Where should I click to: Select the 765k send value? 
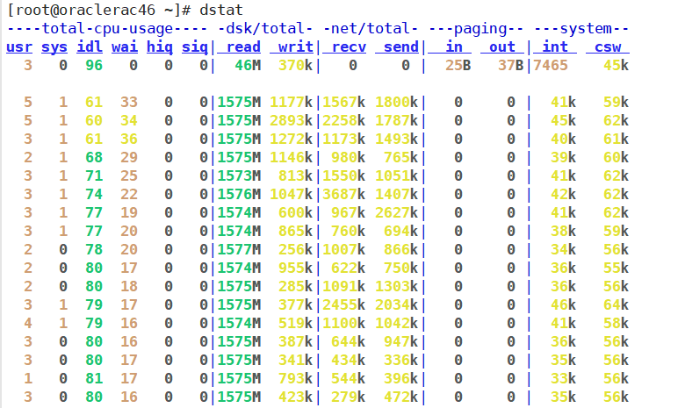401,158
